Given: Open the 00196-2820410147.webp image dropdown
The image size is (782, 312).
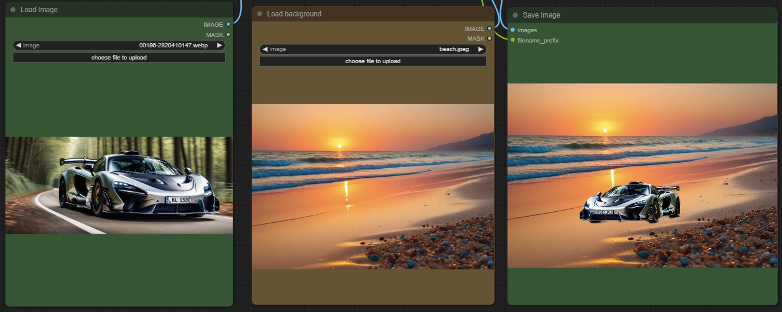Looking at the screenshot, I should [119, 46].
